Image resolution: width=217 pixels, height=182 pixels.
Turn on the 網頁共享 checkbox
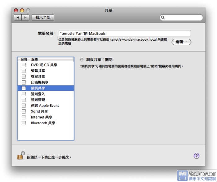click(24, 88)
